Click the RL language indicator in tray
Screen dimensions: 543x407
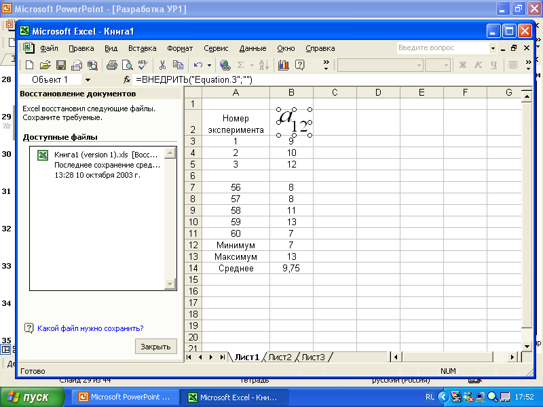click(x=430, y=398)
